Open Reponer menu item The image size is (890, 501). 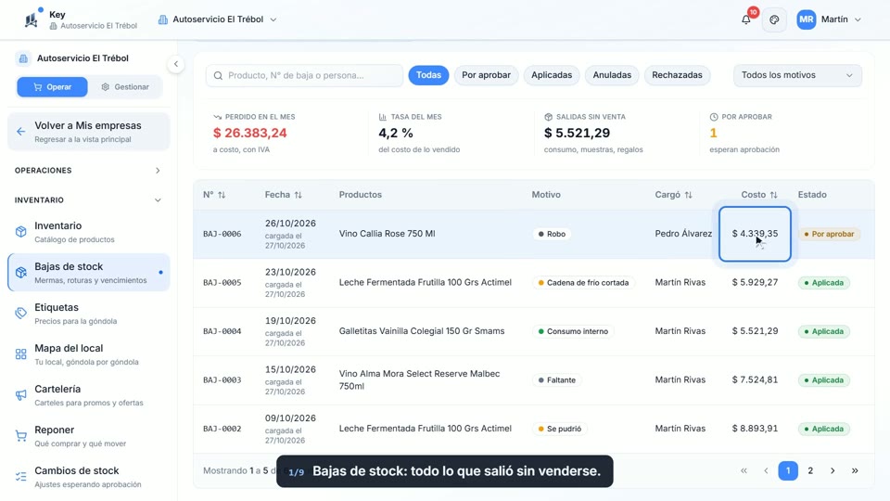click(89, 436)
